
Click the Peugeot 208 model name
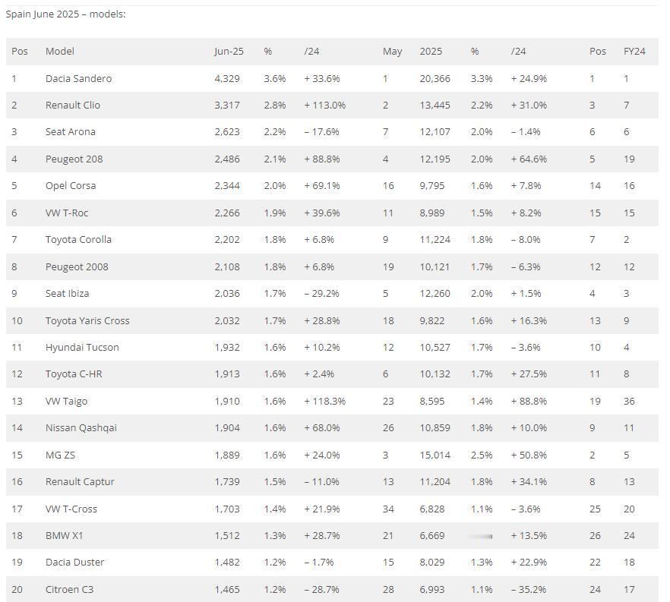click(74, 159)
